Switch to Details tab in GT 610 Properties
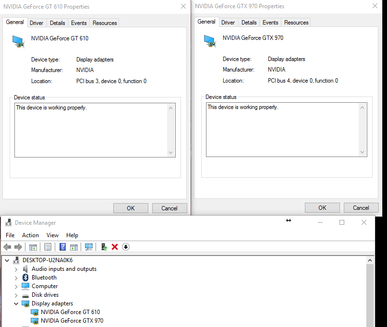 coord(58,23)
